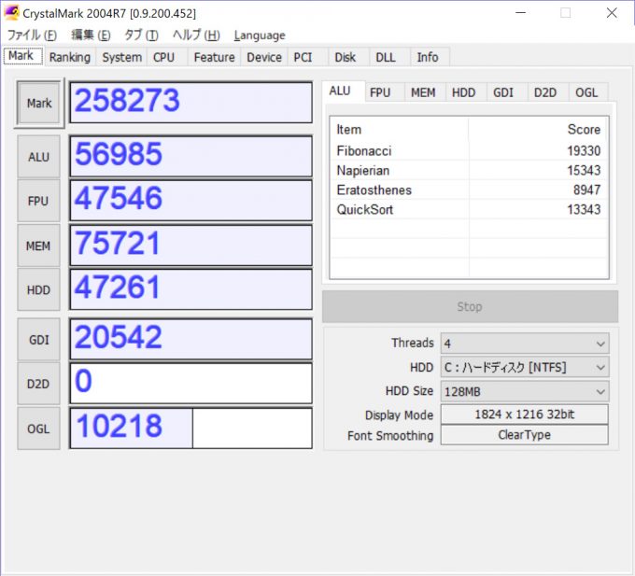Click the total Mark score 258273

191,103
